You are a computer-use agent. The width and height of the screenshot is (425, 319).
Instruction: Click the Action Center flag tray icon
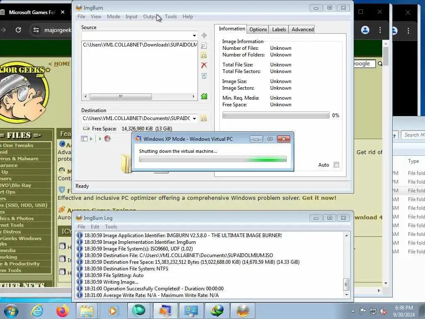click(363, 311)
